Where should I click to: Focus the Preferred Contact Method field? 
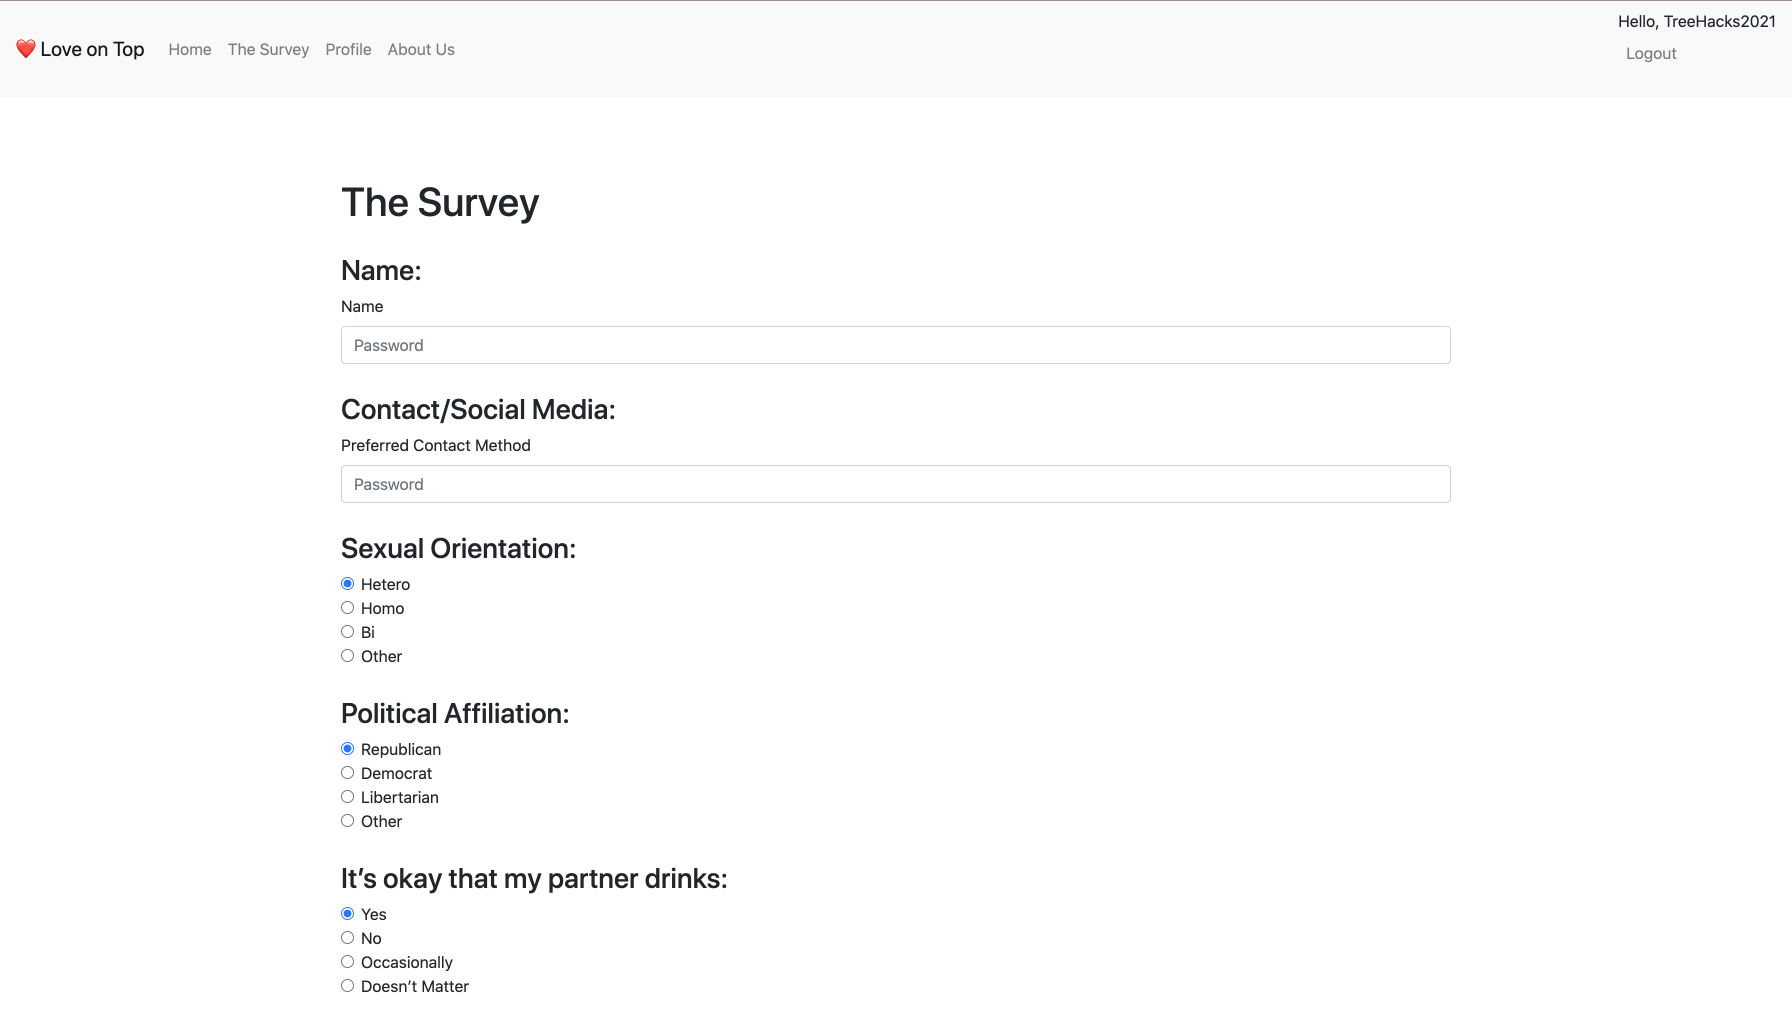click(895, 484)
